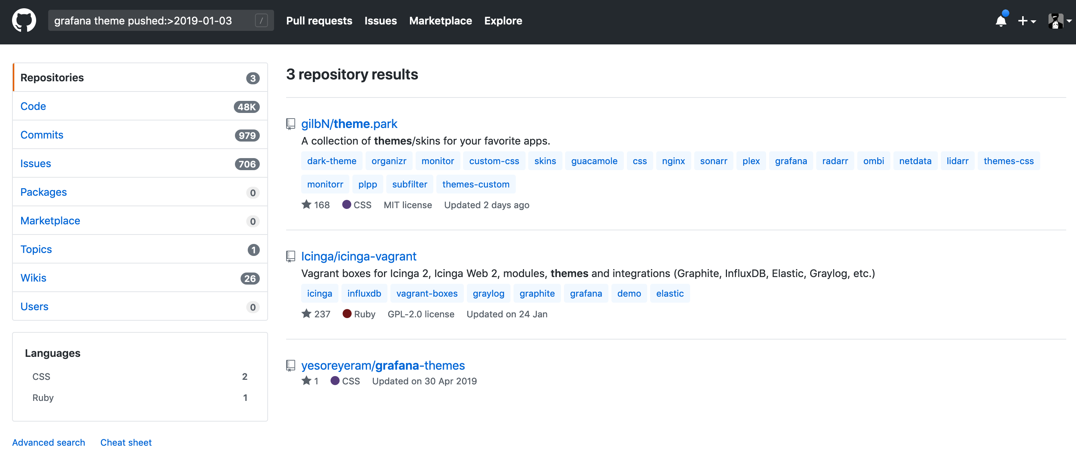The height and width of the screenshot is (463, 1076).
Task: Switch to Commits search results
Action: coord(42,135)
